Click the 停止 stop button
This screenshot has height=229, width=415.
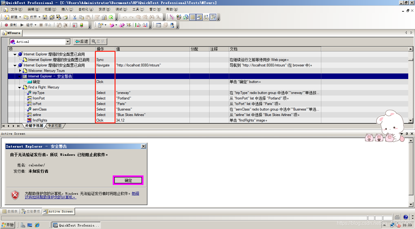(x=46, y=25)
